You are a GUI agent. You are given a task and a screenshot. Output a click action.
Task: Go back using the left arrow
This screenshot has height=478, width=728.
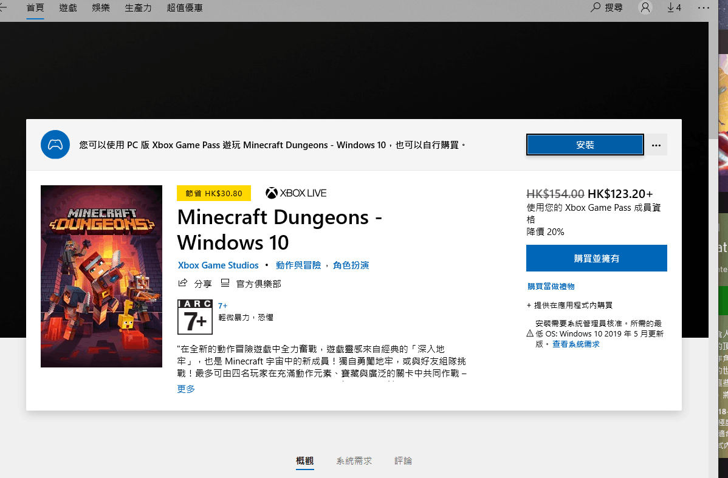[x=3, y=7]
